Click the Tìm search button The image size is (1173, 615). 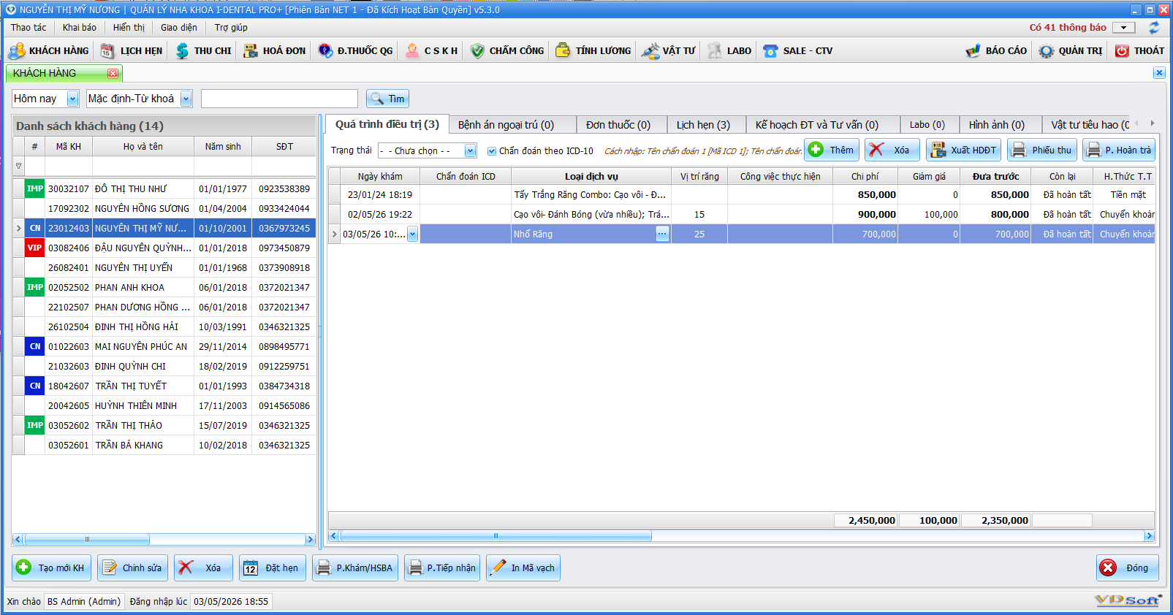pos(387,99)
